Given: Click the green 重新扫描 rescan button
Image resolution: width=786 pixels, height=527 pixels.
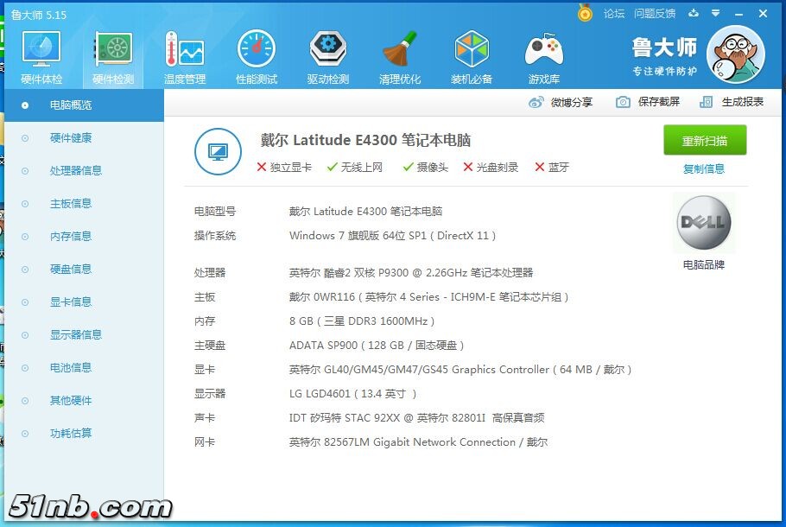Looking at the screenshot, I should 705,140.
